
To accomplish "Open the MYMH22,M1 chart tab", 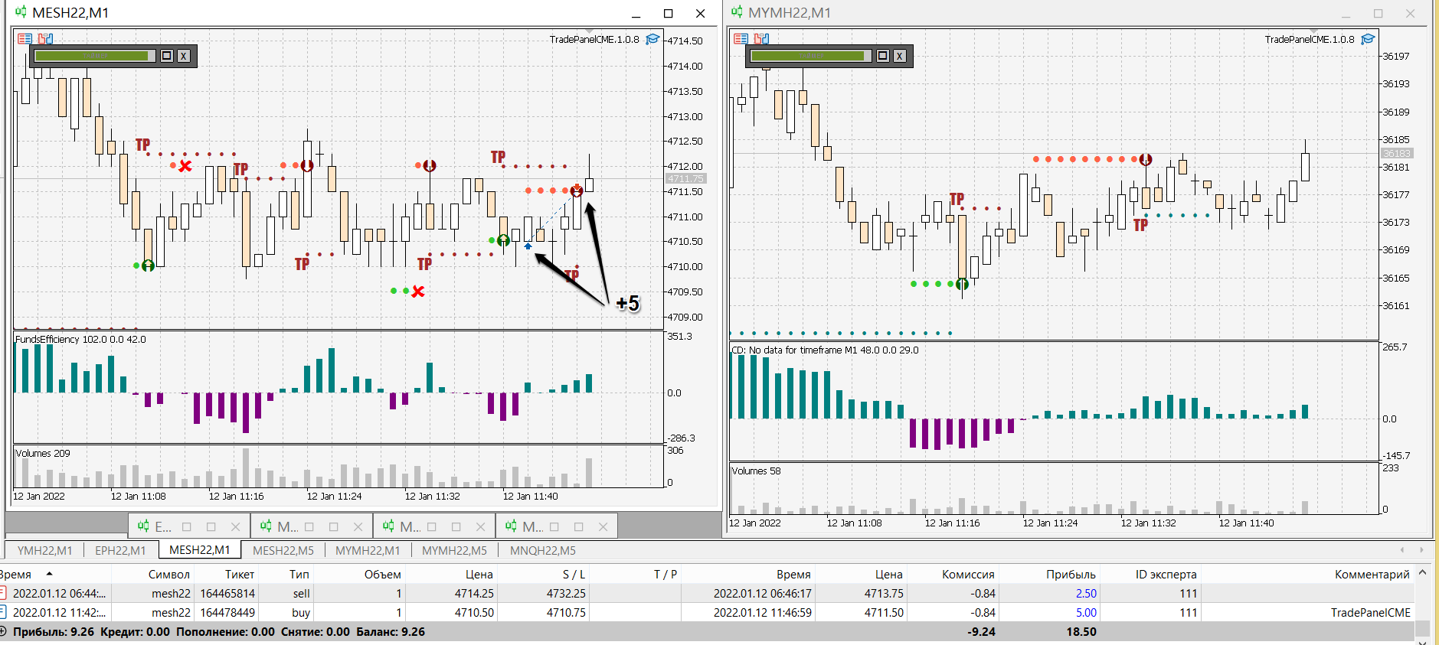I will click(x=368, y=550).
